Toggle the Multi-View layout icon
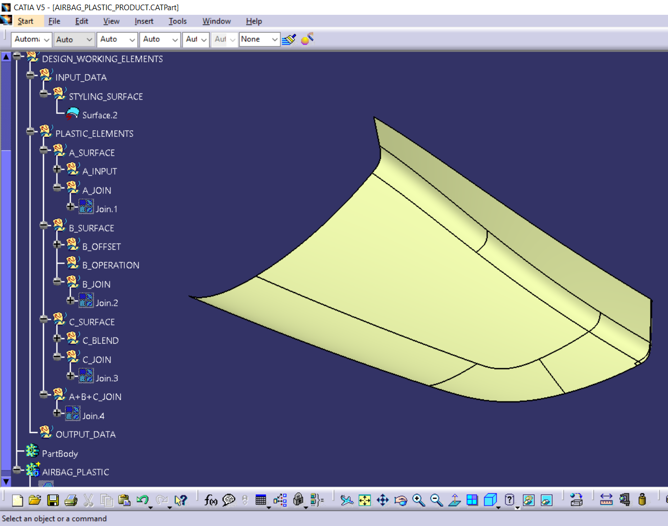Screen dimensions: 668x526 click(472, 500)
